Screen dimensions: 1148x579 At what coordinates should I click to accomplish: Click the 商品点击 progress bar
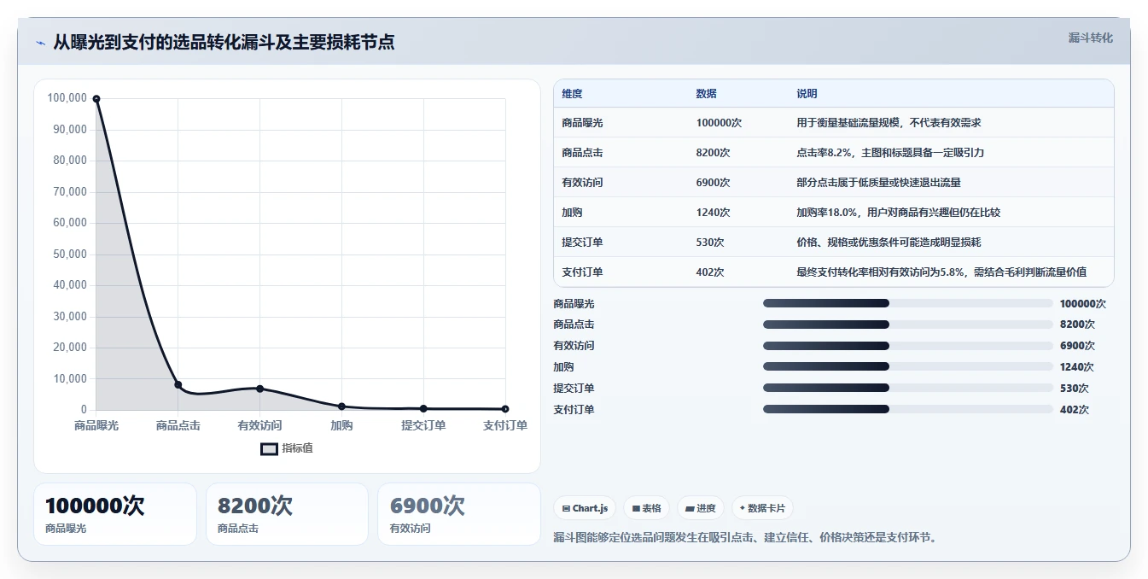click(x=907, y=325)
